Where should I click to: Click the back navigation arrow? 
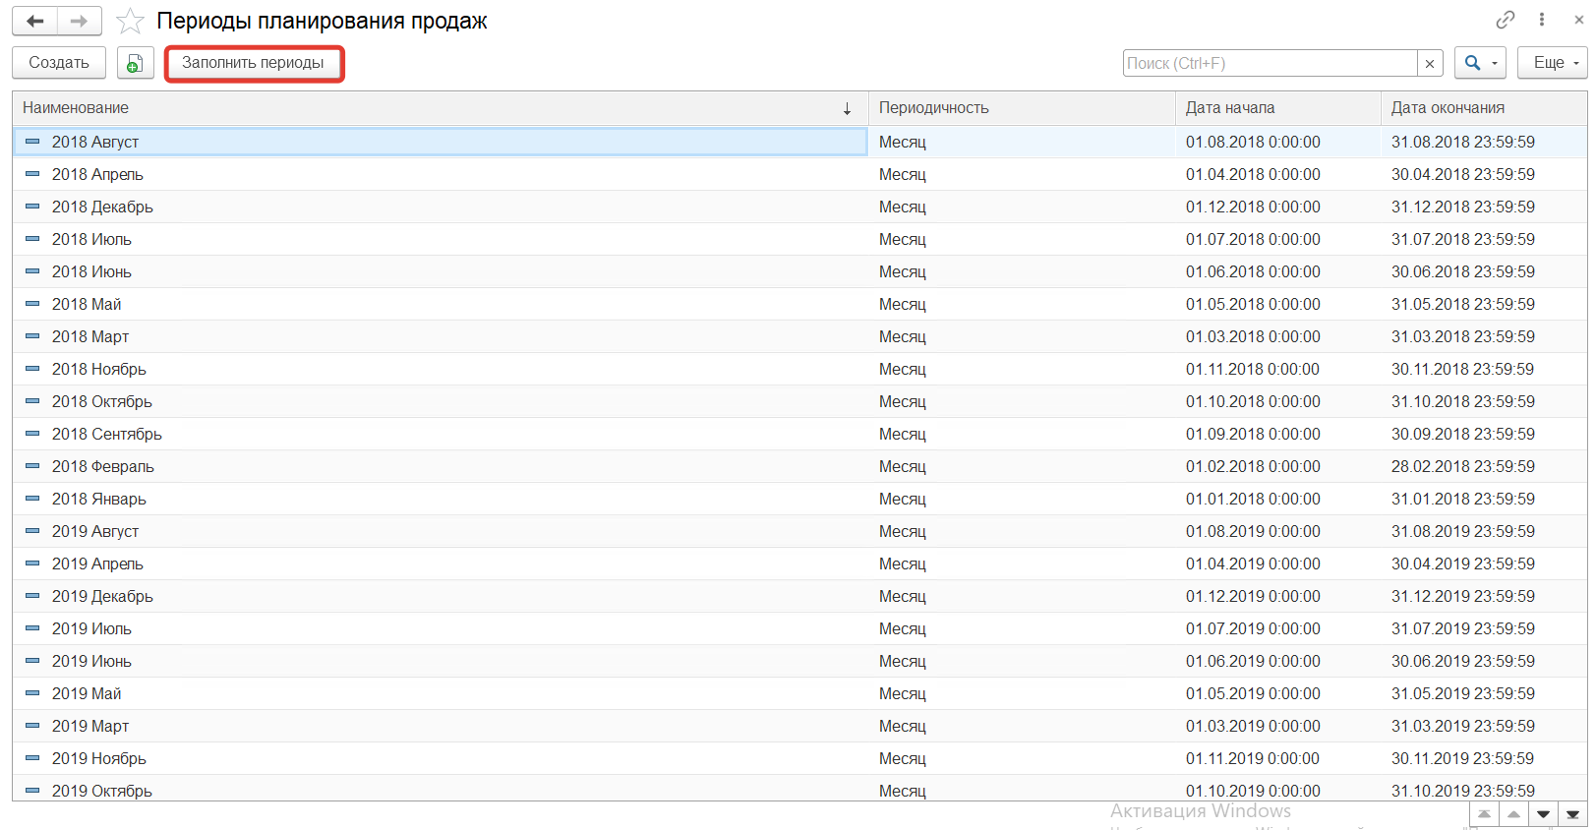click(35, 21)
